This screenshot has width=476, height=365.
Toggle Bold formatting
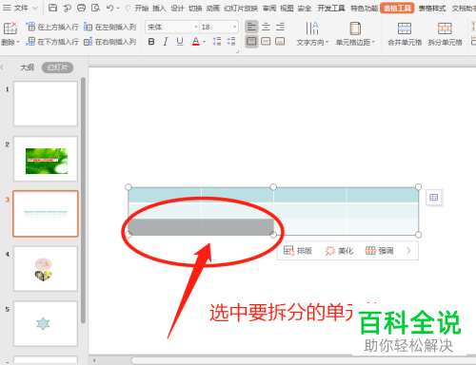click(151, 42)
